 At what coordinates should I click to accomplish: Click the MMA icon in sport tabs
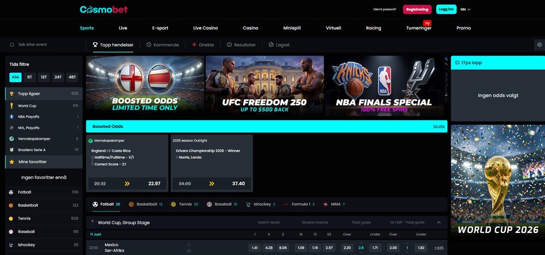[x=325, y=205]
